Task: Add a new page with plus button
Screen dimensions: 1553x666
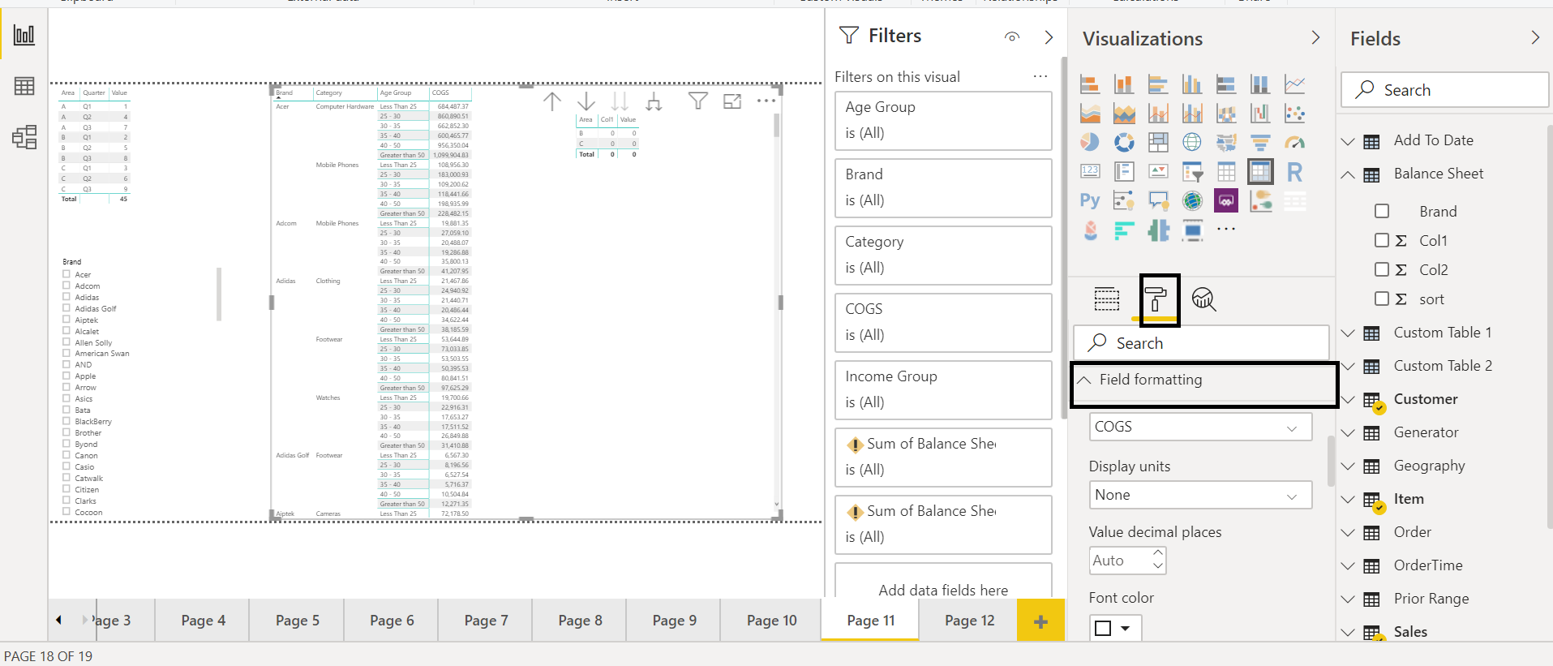Action: pos(1040,621)
